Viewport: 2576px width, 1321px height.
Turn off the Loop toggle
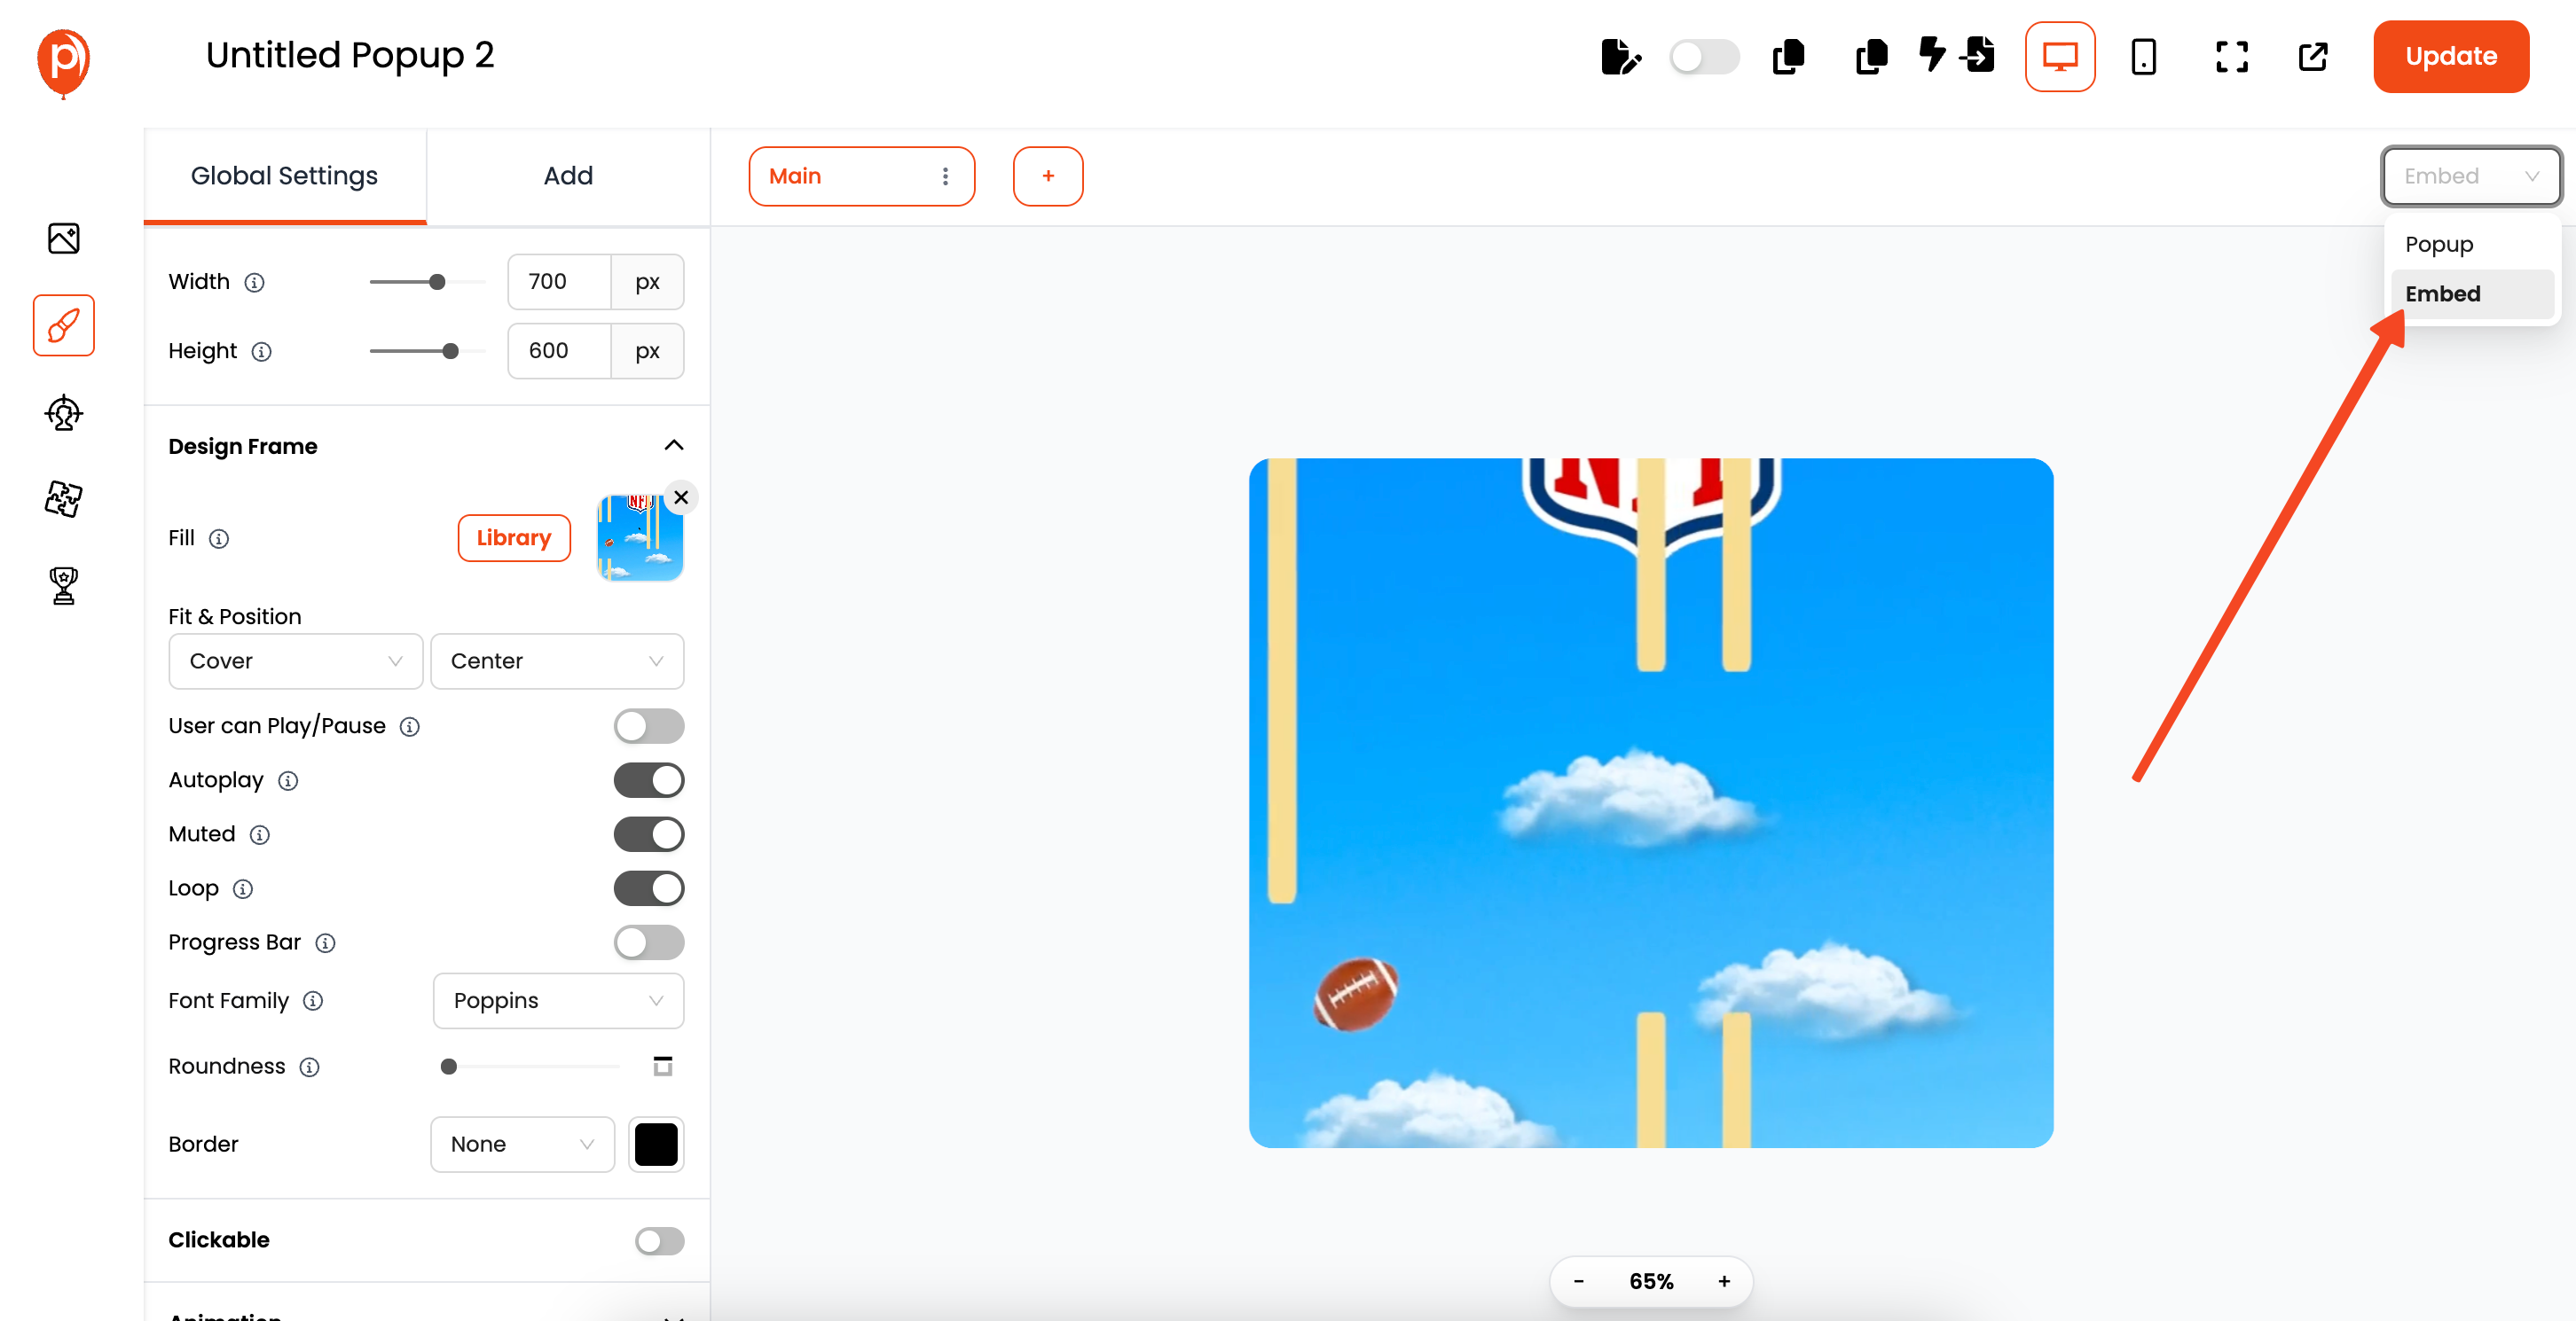click(649, 888)
